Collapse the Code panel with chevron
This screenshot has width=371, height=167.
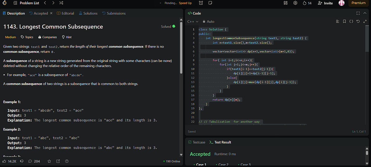tap(365, 13)
